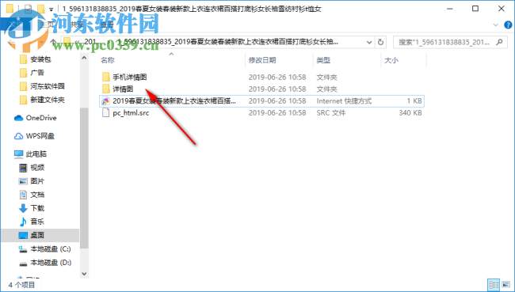Open 图片 library in navigation pane
The height and width of the screenshot is (292, 515).
[x=32, y=181]
